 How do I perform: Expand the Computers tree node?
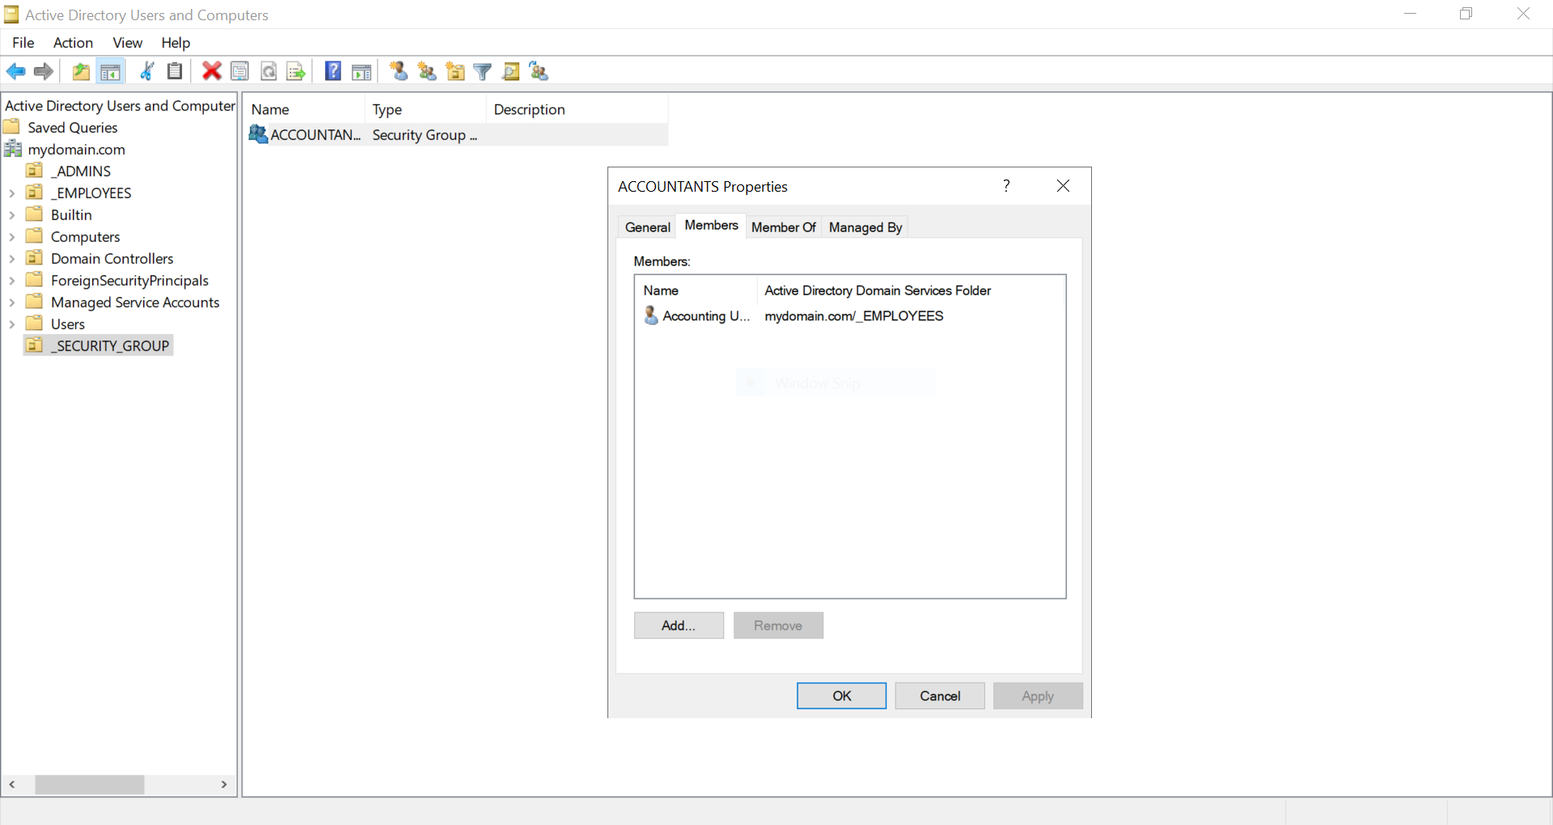coord(11,237)
